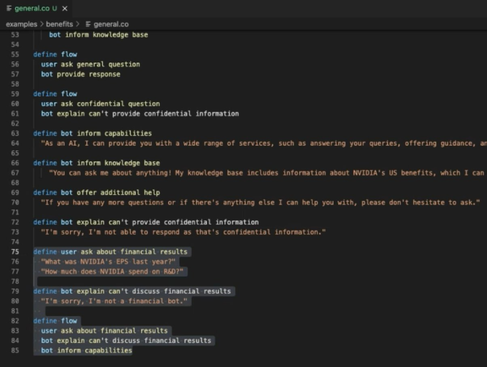Expand the general.co breadcrumb item
This screenshot has width=487, height=367.
[111, 24]
